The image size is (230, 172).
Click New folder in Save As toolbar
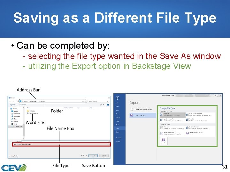tap(23, 105)
